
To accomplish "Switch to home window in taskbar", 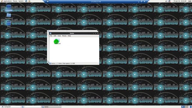I will pyautogui.click(x=51, y=107).
